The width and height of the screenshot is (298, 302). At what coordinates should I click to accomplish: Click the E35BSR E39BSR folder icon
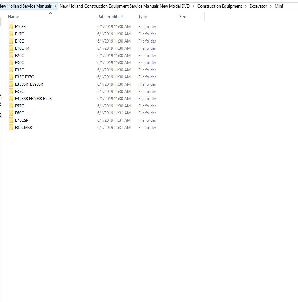tap(11, 84)
